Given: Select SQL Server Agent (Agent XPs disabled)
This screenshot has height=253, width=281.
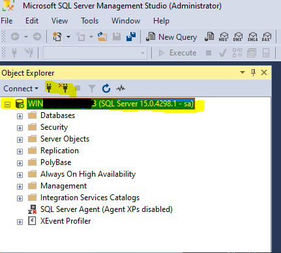Looking at the screenshot, I should [106, 209].
